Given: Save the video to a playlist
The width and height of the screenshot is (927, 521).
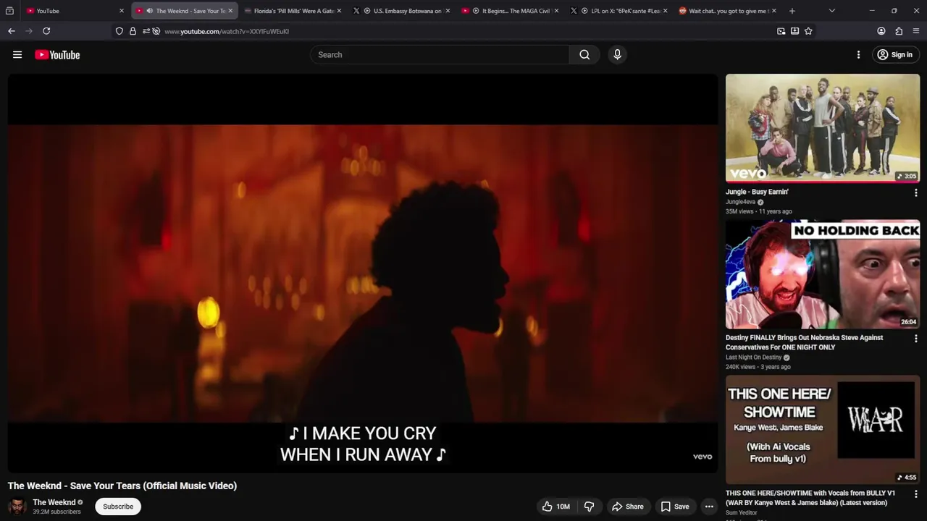Looking at the screenshot, I should click(x=674, y=507).
